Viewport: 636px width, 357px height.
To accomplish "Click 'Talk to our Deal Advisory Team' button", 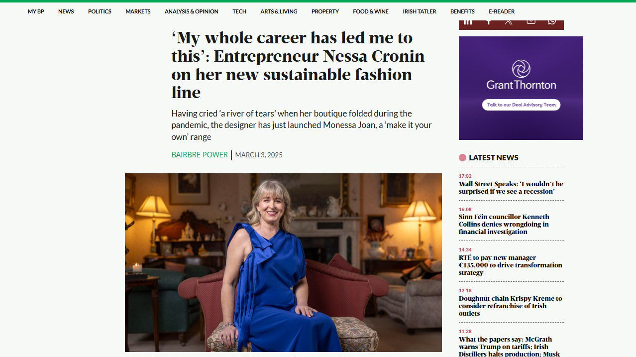I will click(x=521, y=105).
